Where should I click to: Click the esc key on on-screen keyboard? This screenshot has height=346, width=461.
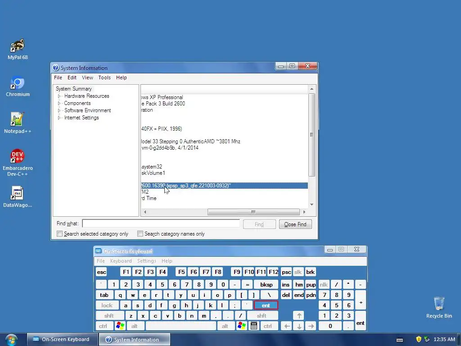[x=101, y=272]
